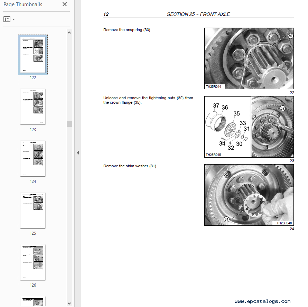
Task: Click the page label '126' under thumbnail
Action: (33, 285)
